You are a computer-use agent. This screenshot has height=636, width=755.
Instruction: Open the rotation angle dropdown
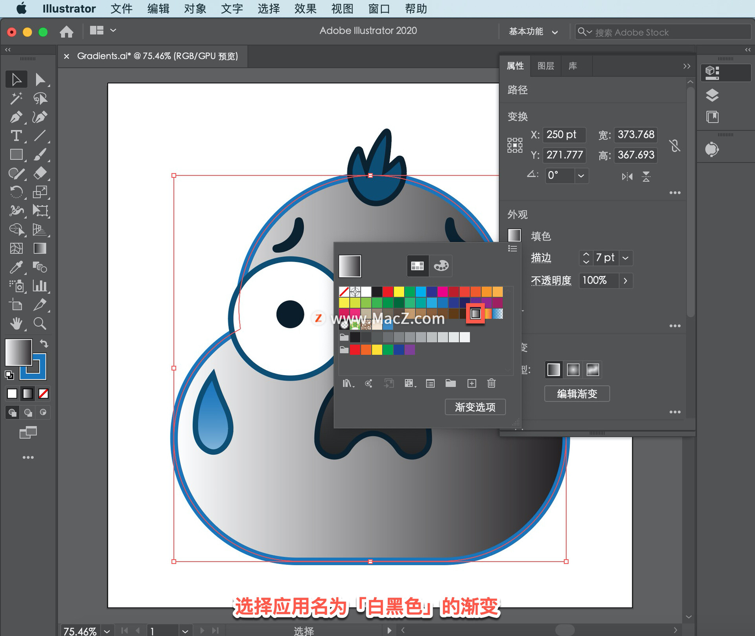tap(581, 175)
